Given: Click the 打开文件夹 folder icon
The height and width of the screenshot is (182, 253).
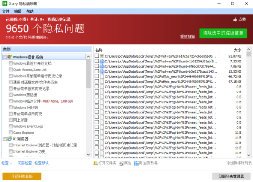Looking at the screenshot, I should tap(95, 163).
